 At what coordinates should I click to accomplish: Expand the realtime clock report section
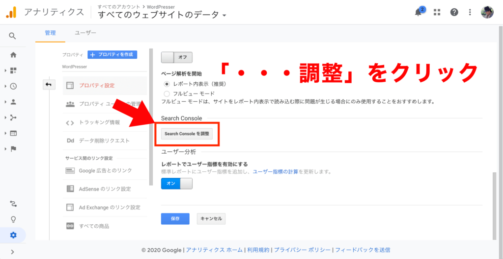[13, 86]
